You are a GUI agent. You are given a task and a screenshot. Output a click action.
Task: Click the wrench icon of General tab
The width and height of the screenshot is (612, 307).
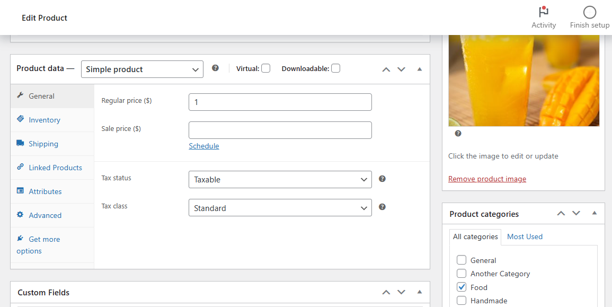click(20, 95)
